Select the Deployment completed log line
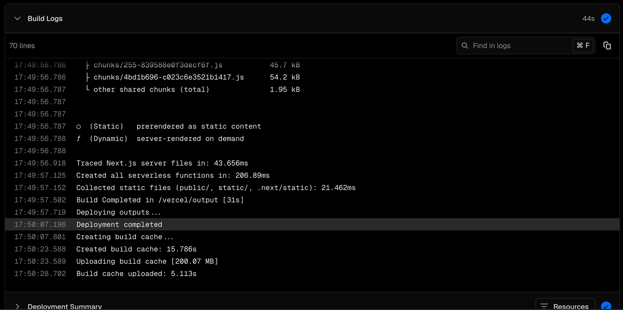 coord(119,225)
